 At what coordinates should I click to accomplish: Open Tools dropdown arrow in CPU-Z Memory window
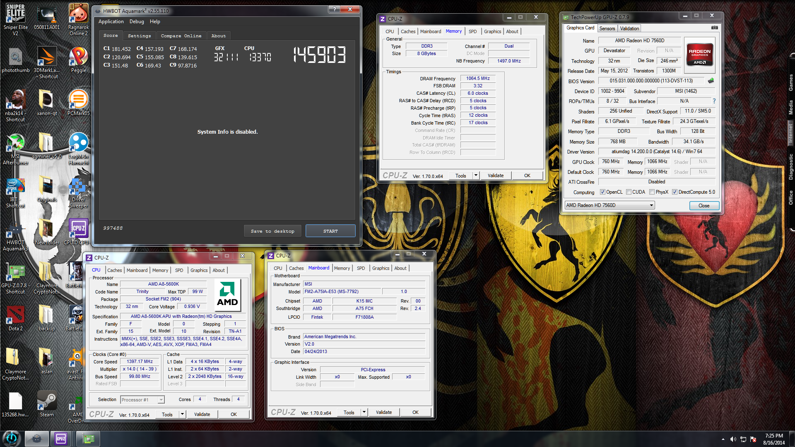[476, 175]
